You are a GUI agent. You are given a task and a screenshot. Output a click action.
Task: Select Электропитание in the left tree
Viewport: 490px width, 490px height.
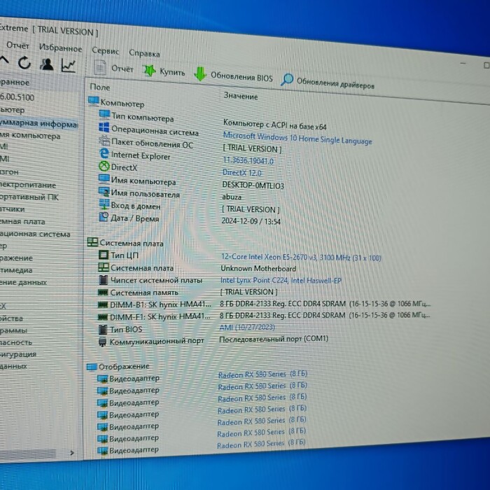click(28, 185)
